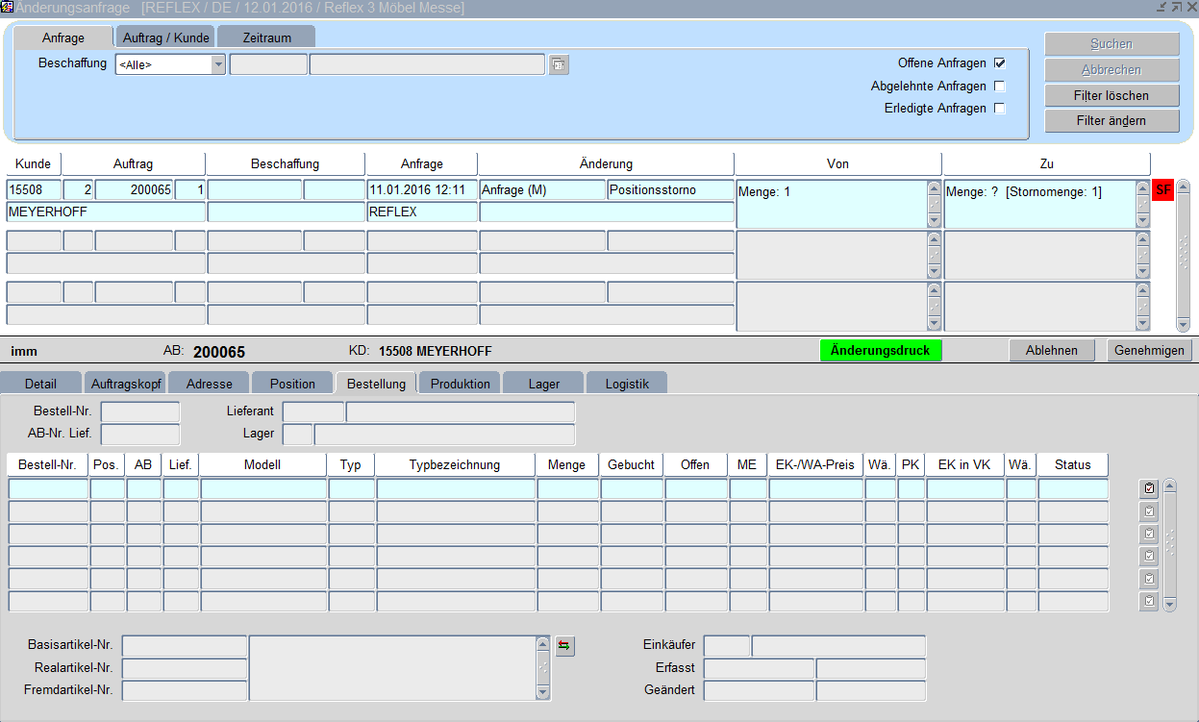Viewport: 1199px width, 722px height.
Task: Click the green-red swap arrows icon
Action: (x=565, y=646)
